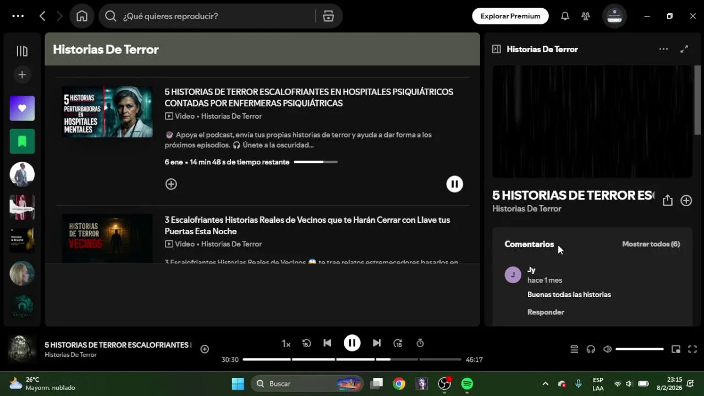The height and width of the screenshot is (396, 704).
Task: Click Explorar Premium button
Action: pos(510,16)
